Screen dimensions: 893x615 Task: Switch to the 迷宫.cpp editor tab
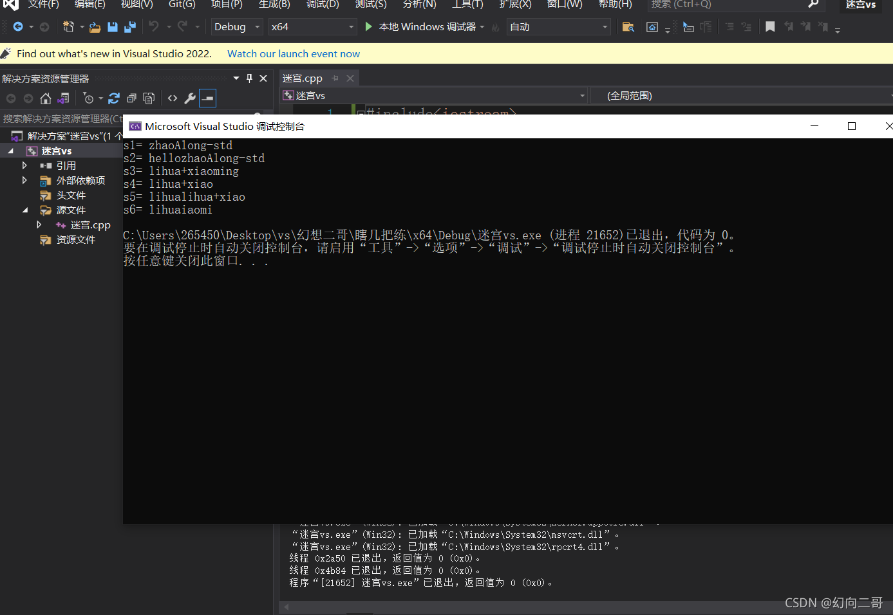point(303,78)
